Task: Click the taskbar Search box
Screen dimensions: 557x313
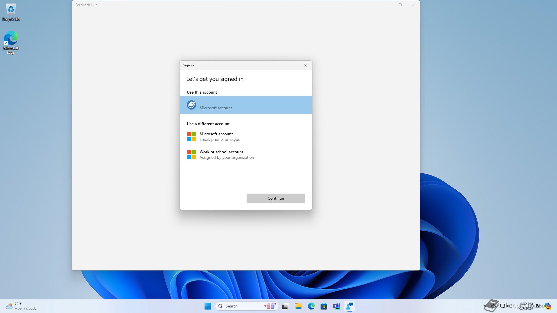Action: (247, 306)
